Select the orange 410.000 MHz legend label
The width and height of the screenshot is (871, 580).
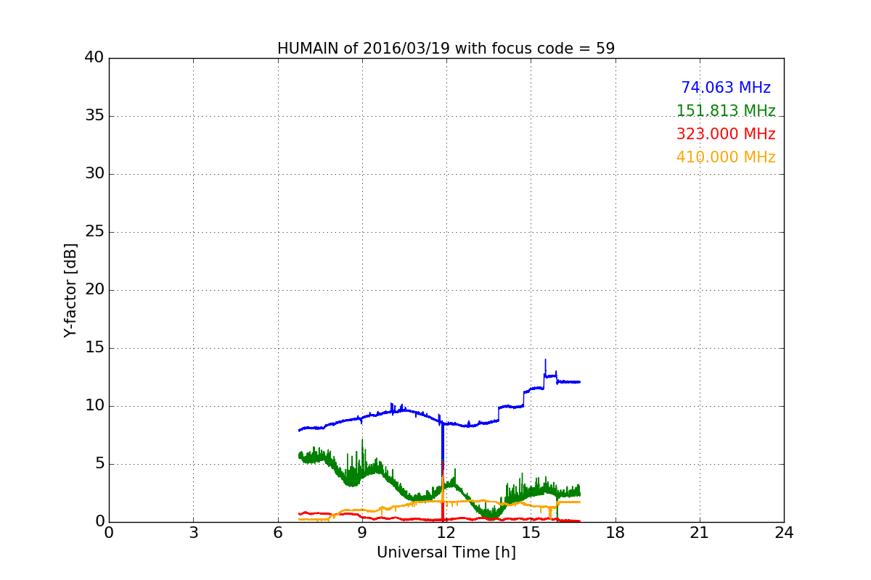(726, 157)
